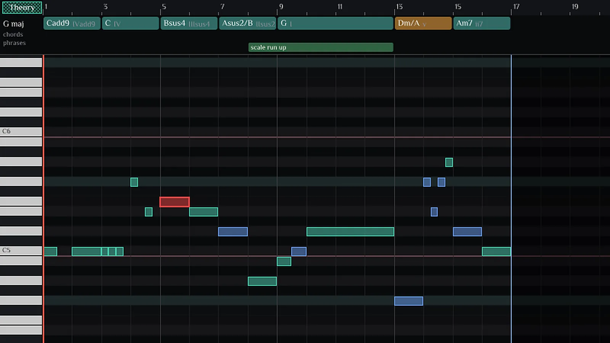The height and width of the screenshot is (343, 610).
Task: Click bar 17 on timeline ruler
Action: (x=516, y=6)
